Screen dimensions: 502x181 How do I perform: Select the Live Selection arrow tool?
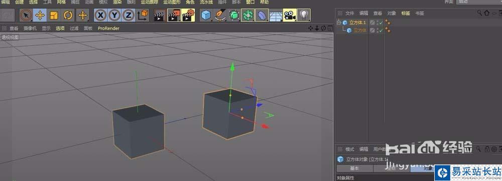tap(26, 15)
